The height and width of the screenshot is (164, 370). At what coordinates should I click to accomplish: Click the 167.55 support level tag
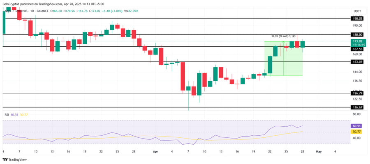[x=358, y=49]
